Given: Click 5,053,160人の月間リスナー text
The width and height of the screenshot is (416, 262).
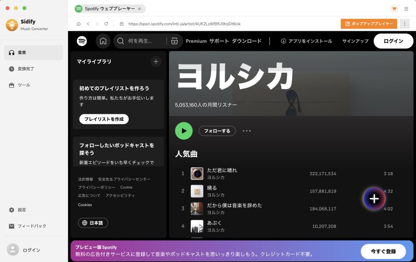Looking at the screenshot, I should coord(206,105).
